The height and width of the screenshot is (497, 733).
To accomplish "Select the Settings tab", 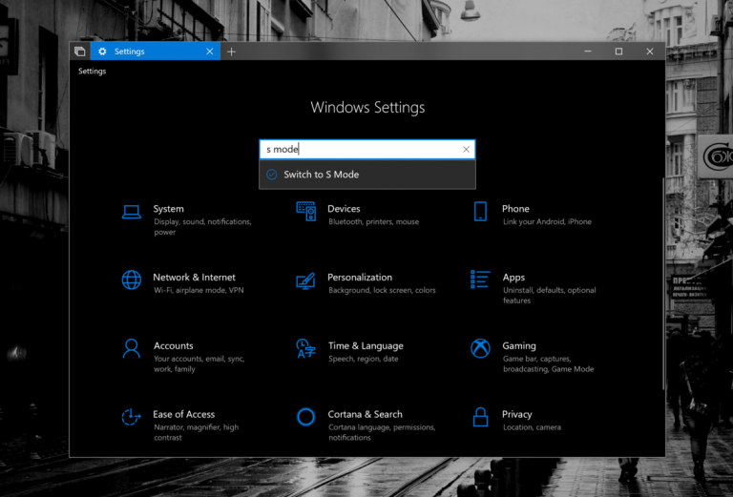I will 156,52.
